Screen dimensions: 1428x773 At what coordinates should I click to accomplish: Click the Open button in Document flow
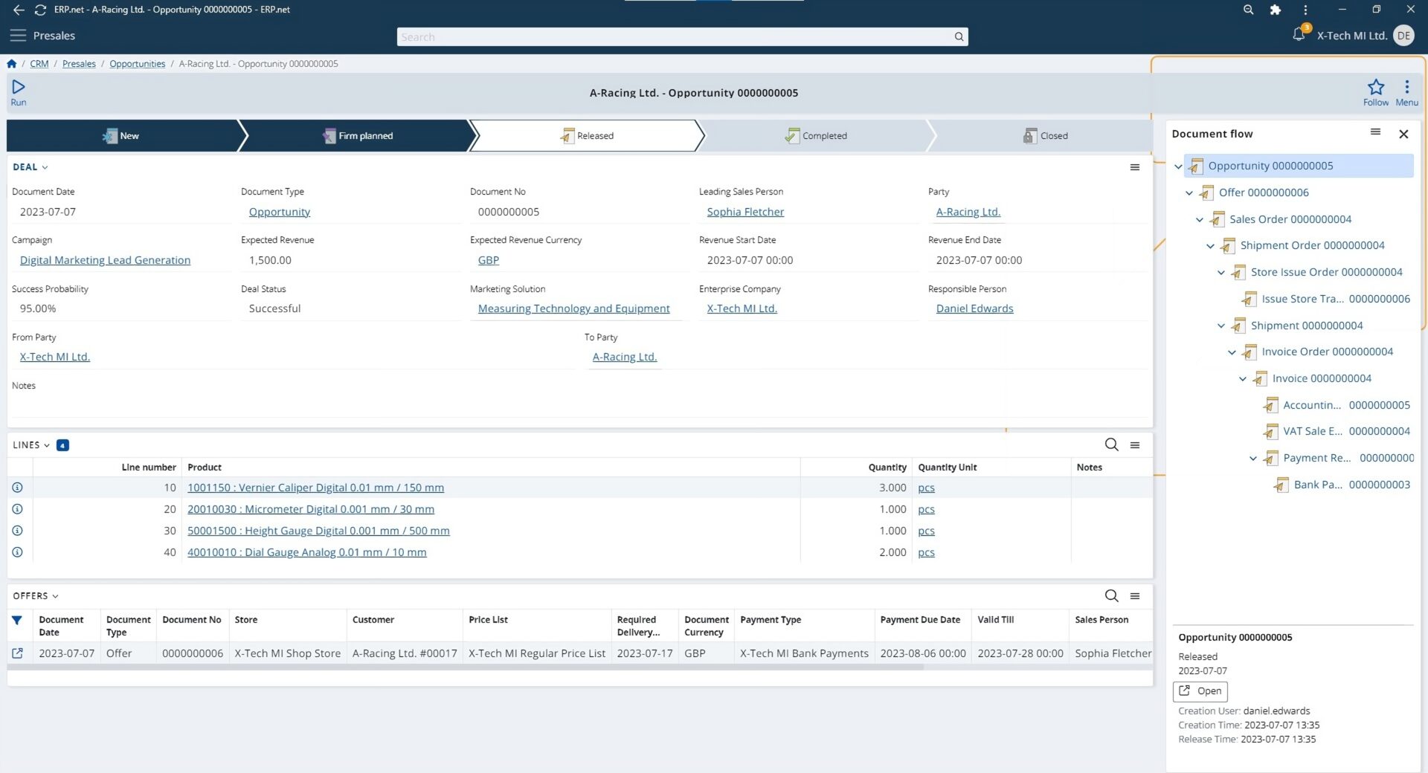tap(1200, 691)
